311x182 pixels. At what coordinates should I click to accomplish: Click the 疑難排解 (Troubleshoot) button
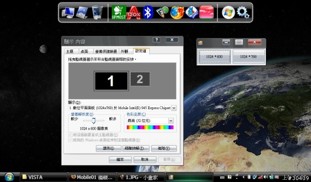point(136,149)
